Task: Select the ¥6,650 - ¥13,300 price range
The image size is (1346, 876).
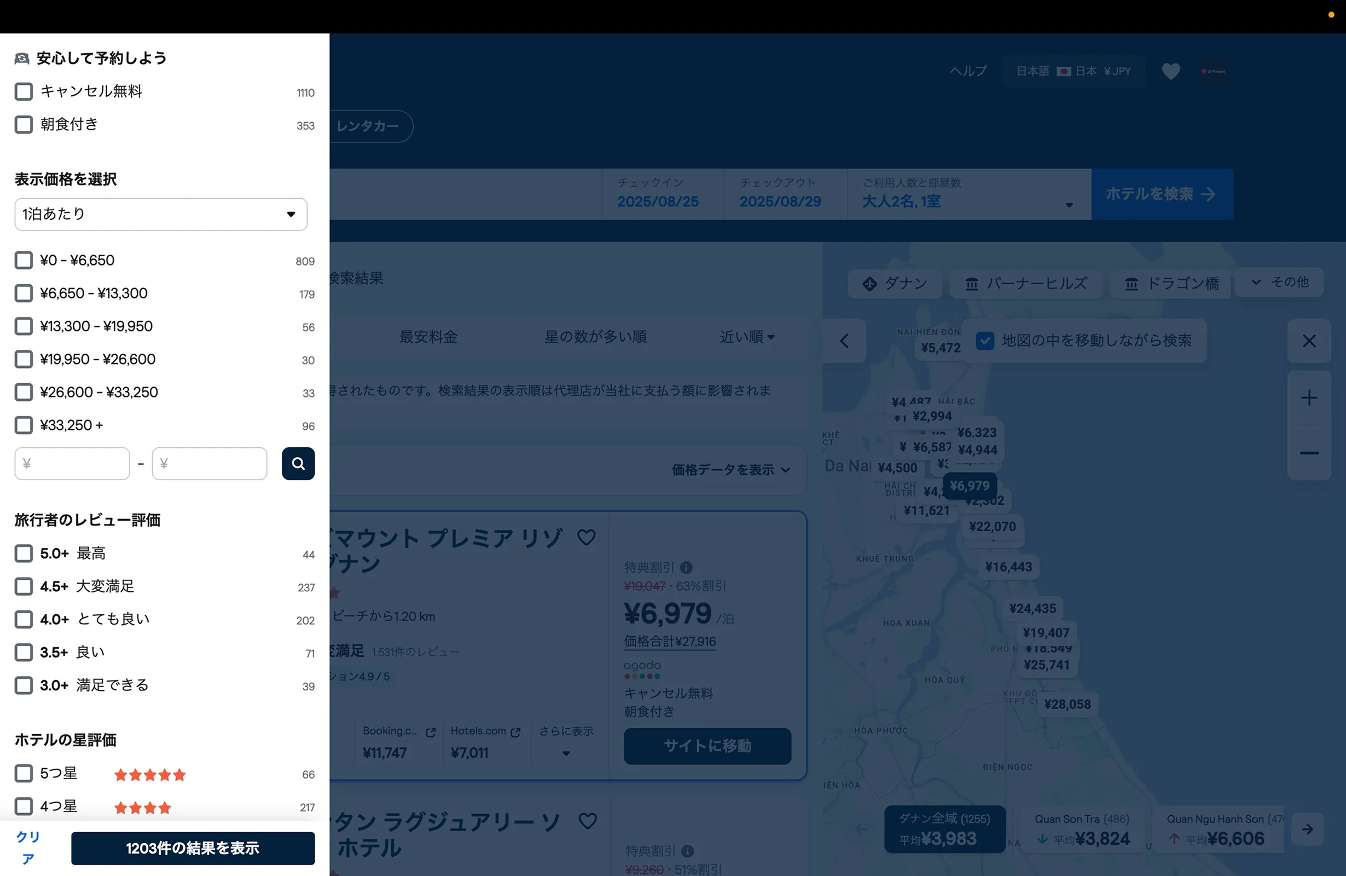Action: [x=23, y=293]
